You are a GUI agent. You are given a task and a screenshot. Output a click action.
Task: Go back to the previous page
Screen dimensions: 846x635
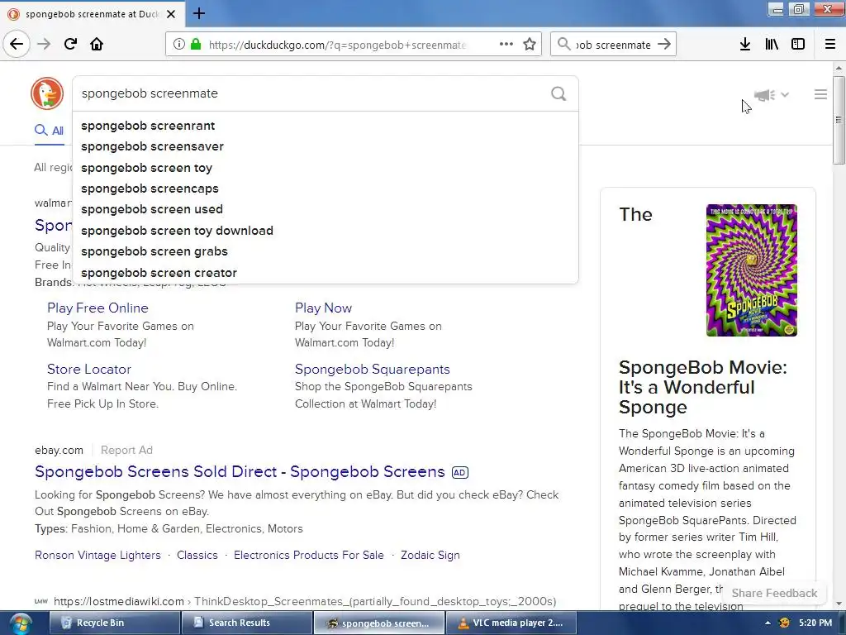tap(17, 44)
